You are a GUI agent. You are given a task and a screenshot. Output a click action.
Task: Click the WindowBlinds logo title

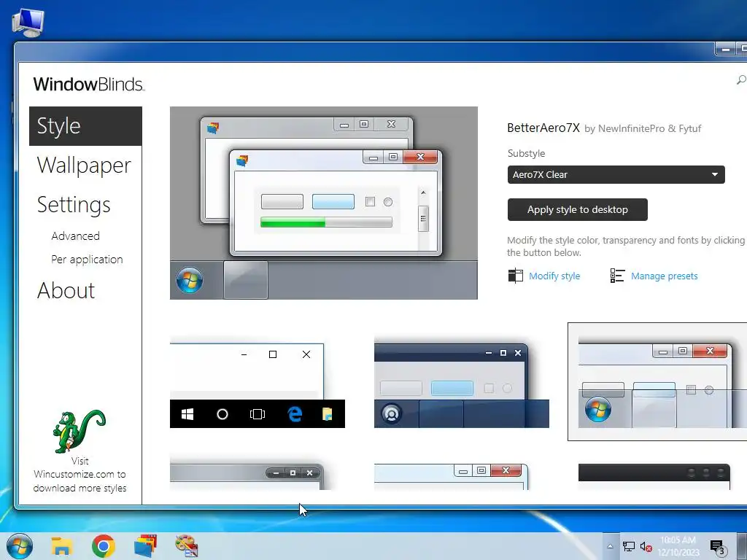pos(88,85)
